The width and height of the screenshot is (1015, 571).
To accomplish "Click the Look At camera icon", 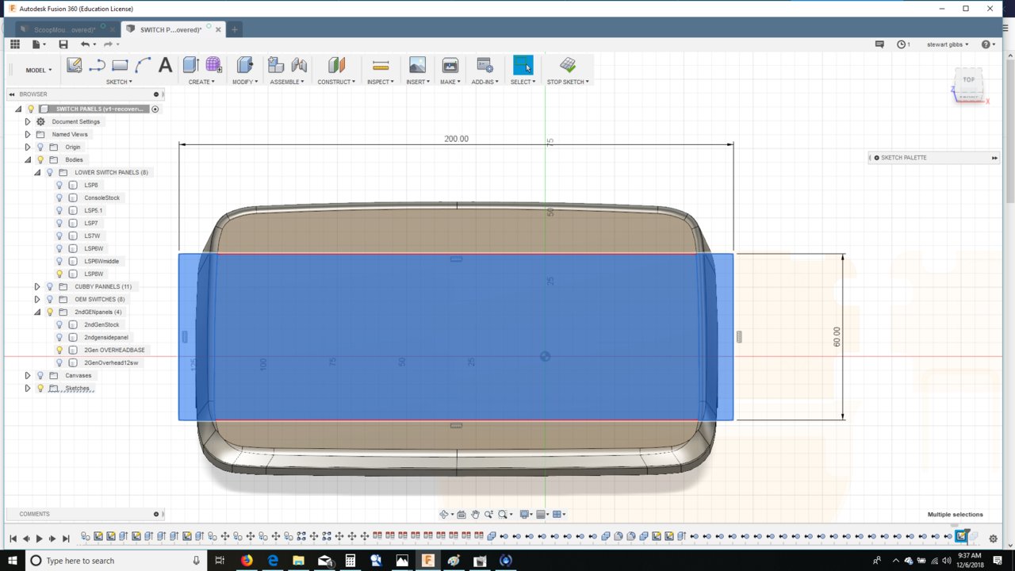I will coord(462,515).
